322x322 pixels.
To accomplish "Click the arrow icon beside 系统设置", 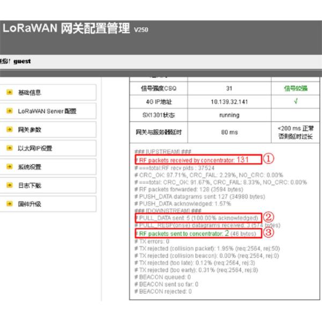I will coord(10,167).
